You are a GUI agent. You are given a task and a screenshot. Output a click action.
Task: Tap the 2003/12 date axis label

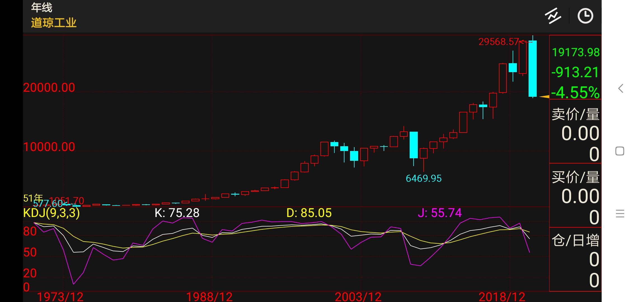pos(358,297)
